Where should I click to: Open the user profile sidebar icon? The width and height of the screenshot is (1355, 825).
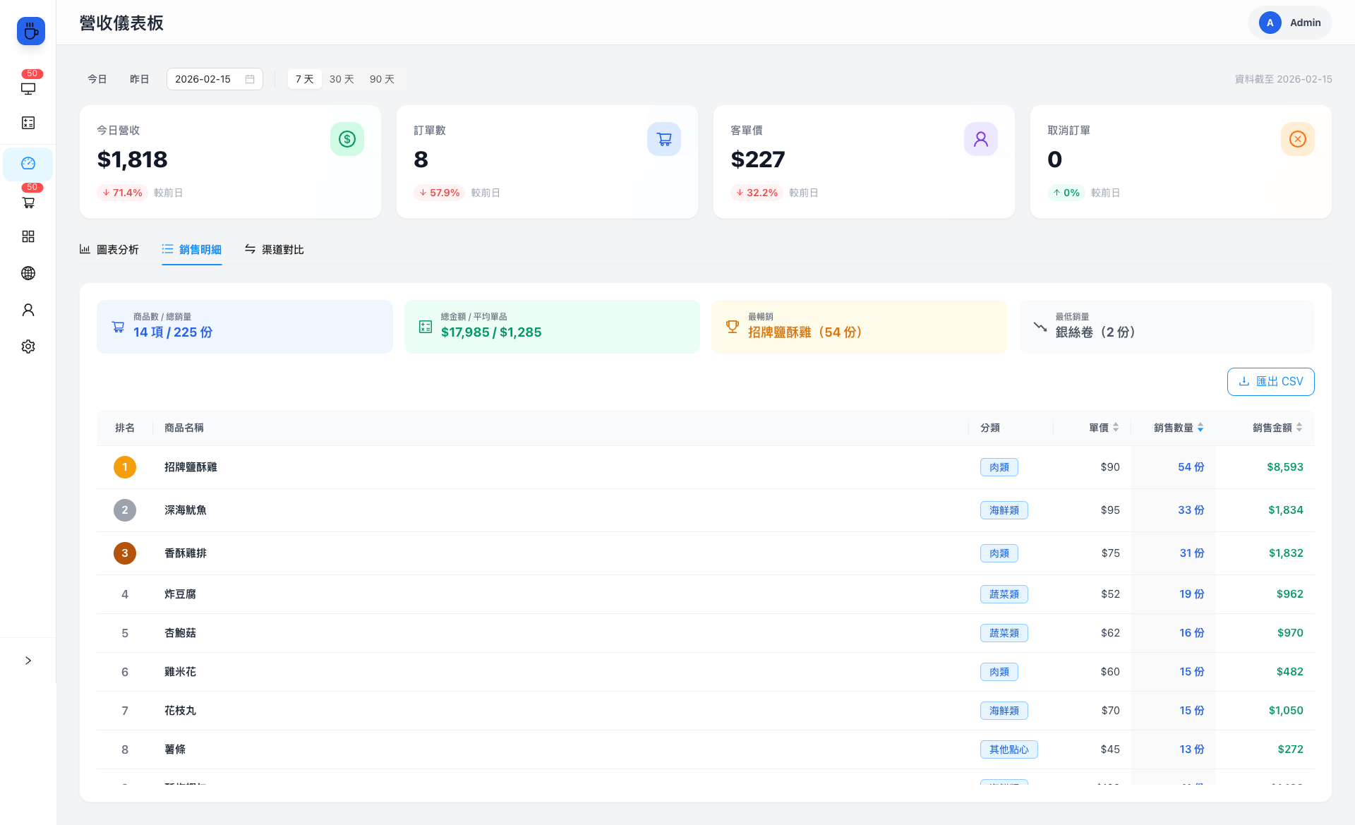(x=28, y=310)
